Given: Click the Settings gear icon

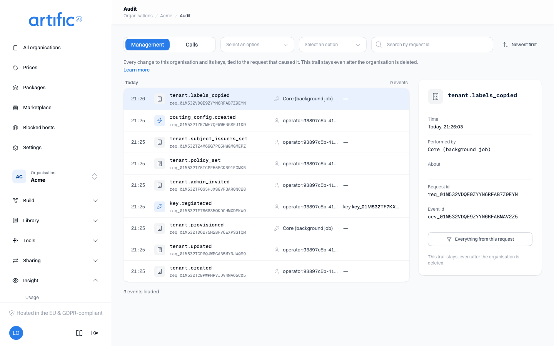Looking at the screenshot, I should pyautogui.click(x=15, y=148).
